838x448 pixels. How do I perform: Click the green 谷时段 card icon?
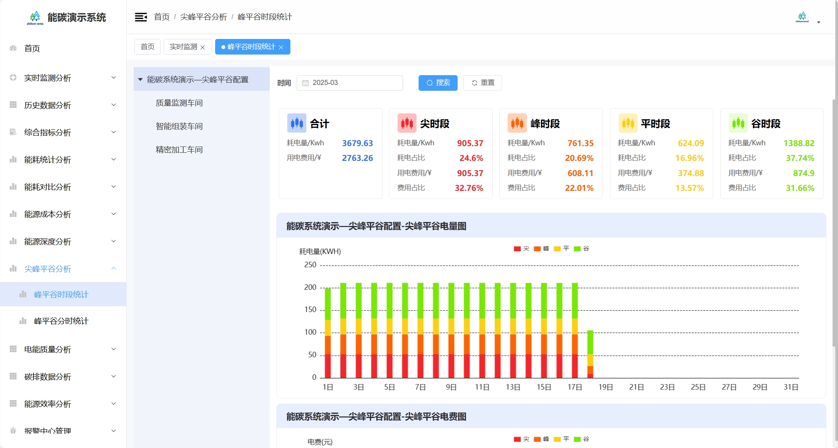738,123
